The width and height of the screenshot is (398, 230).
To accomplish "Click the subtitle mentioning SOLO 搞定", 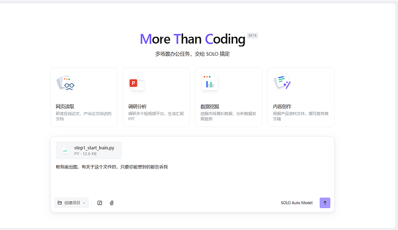I will pyautogui.click(x=193, y=54).
